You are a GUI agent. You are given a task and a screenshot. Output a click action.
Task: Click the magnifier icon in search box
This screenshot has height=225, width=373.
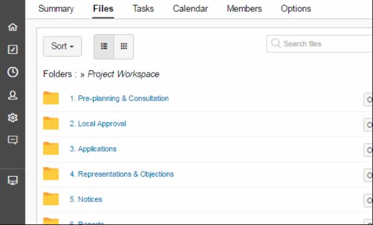(x=276, y=43)
